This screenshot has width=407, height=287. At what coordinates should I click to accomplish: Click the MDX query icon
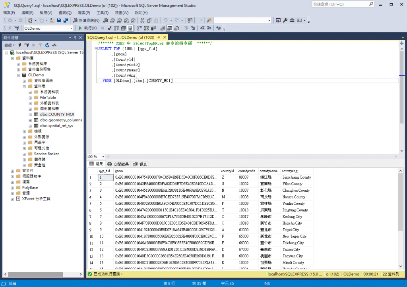(x=112, y=20)
